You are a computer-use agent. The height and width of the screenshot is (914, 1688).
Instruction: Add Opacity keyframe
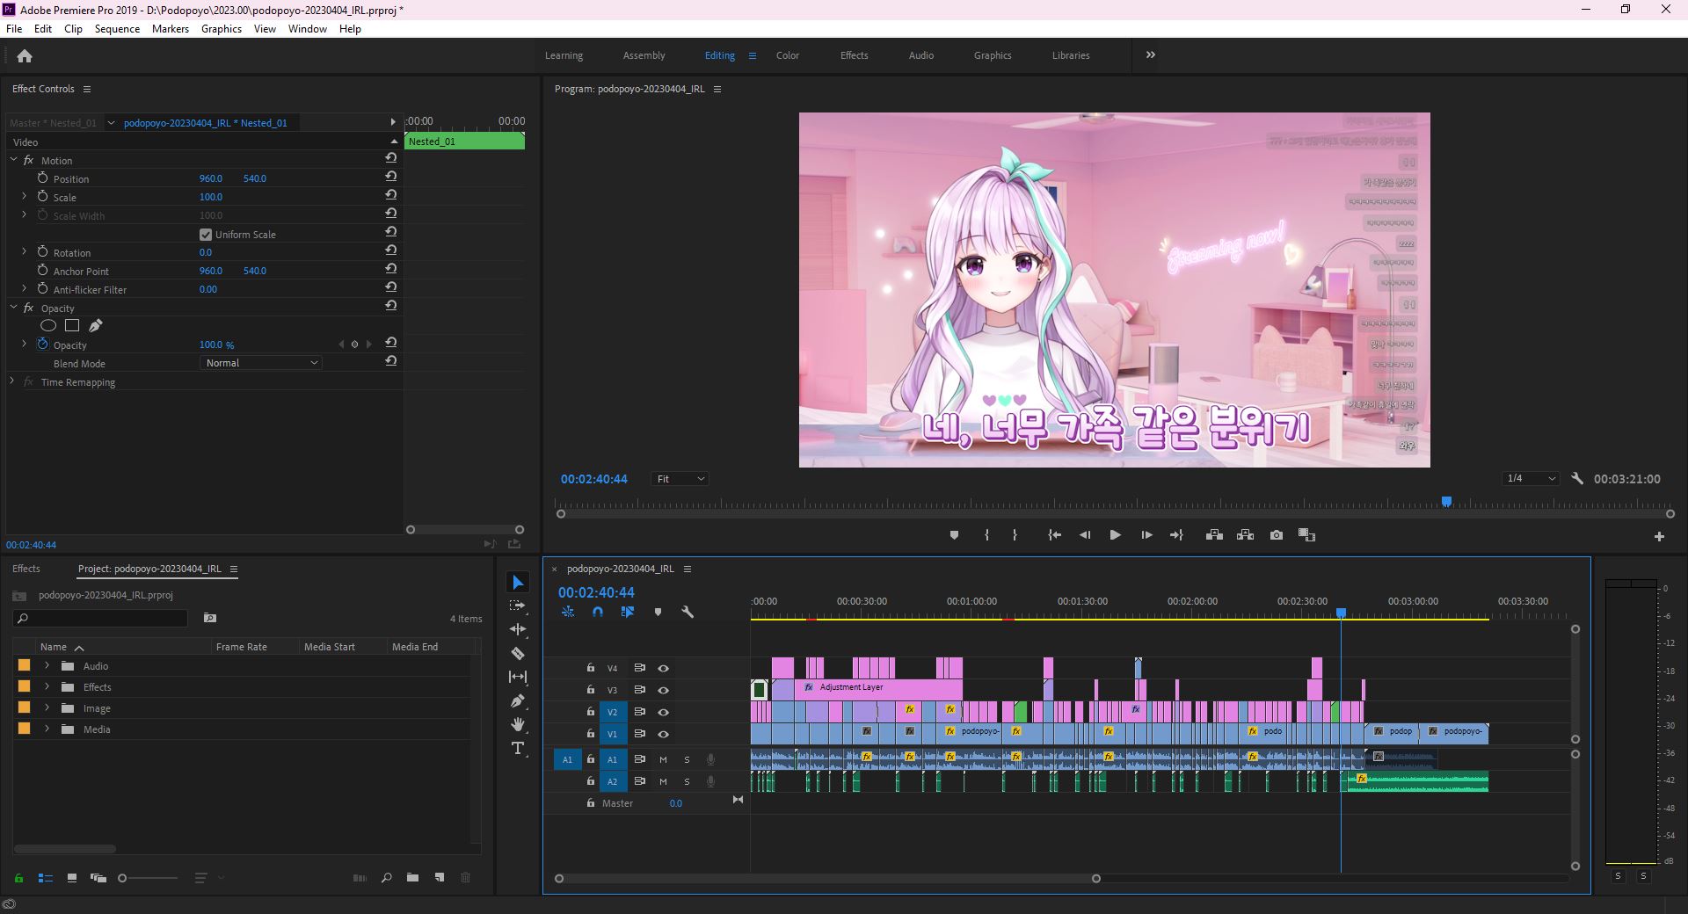coord(354,345)
